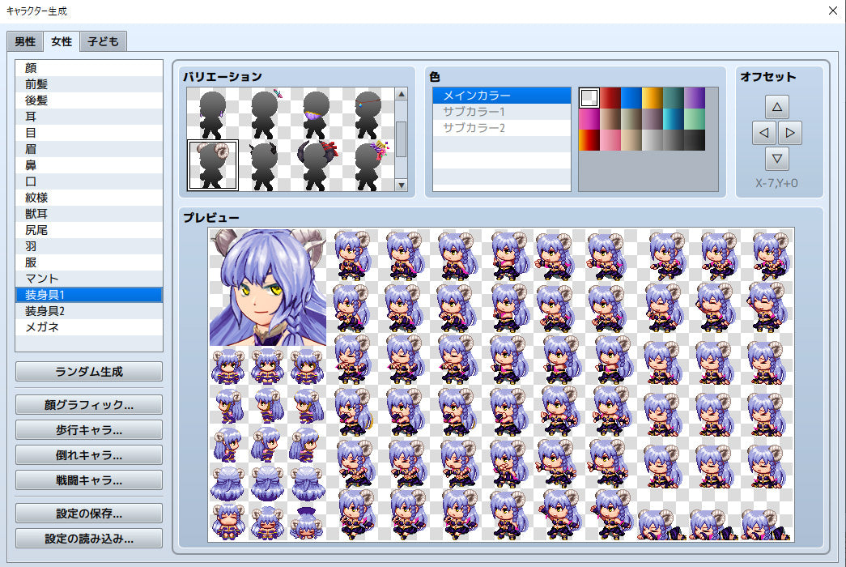The height and width of the screenshot is (567, 846).
Task: Nudge the character right with the offset arrow
Action: click(790, 132)
